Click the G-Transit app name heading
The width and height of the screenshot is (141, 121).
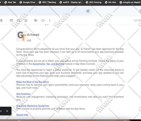pos(33,35)
